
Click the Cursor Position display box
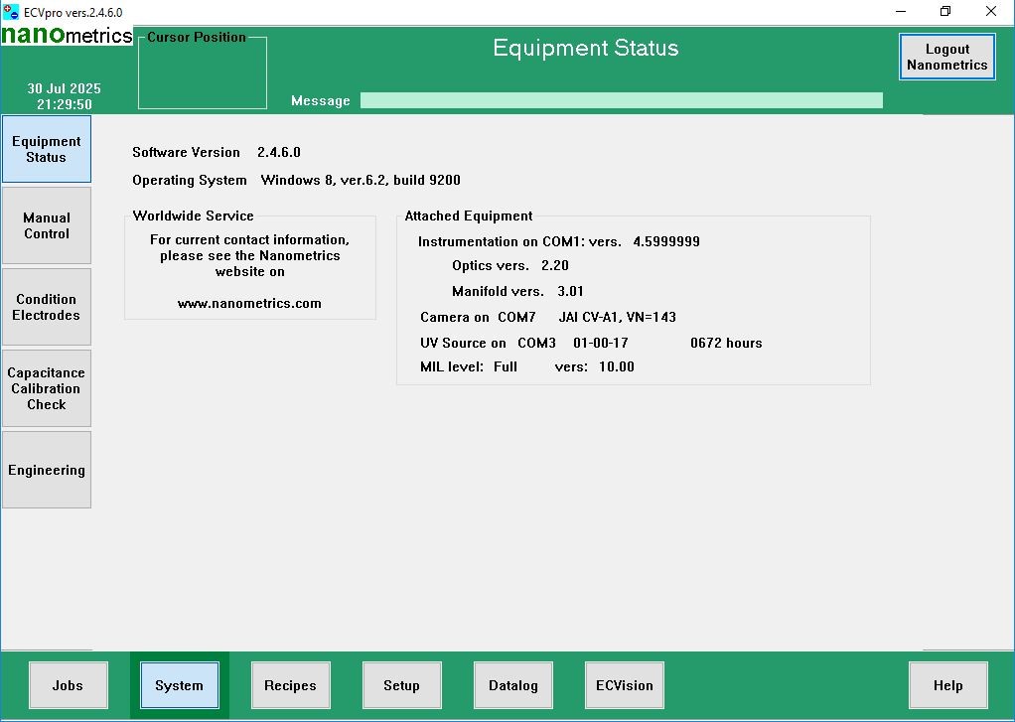point(202,72)
